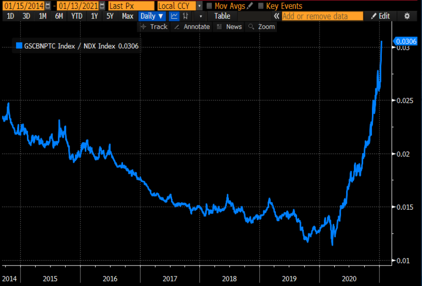
Task: Click the 2014 x-axis label
Action: [x=9, y=279]
